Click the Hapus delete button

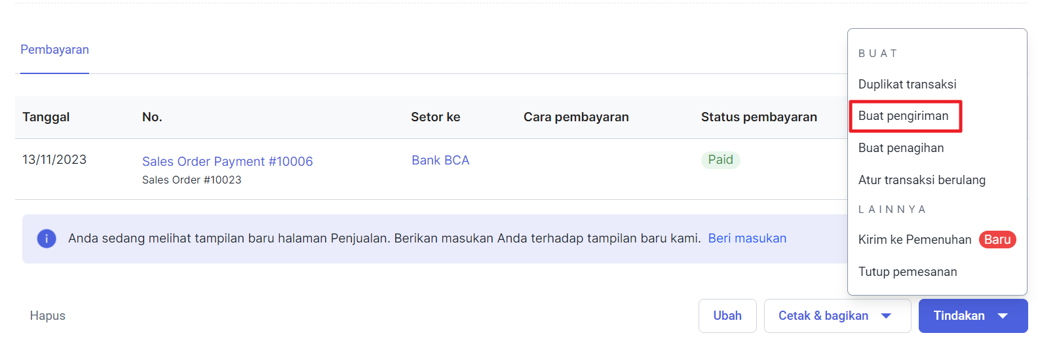coord(48,316)
